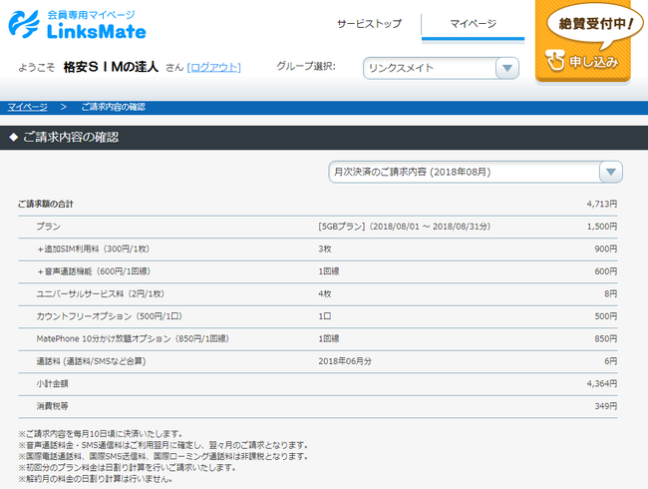Click the hand pointer icon on 申し込み
Screen dimensions: 648x489
click(x=556, y=63)
